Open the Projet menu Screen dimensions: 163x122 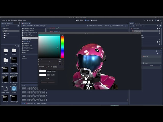tap(8, 20)
